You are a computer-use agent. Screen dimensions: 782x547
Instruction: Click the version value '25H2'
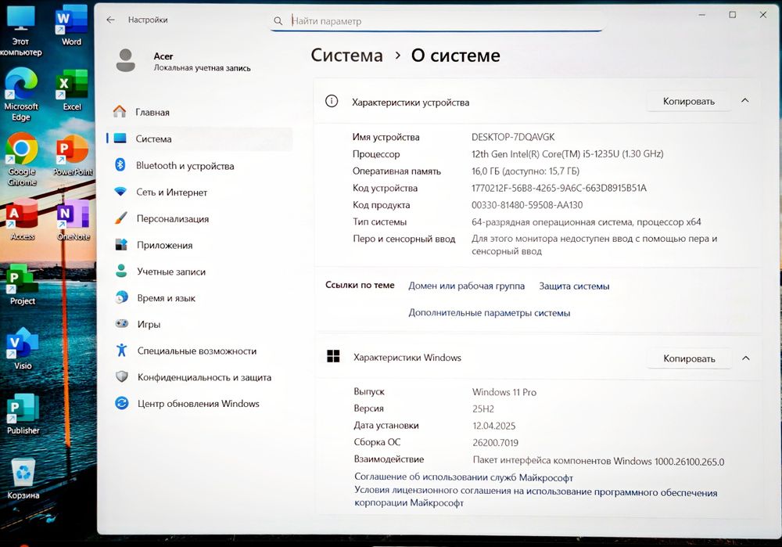coord(483,408)
